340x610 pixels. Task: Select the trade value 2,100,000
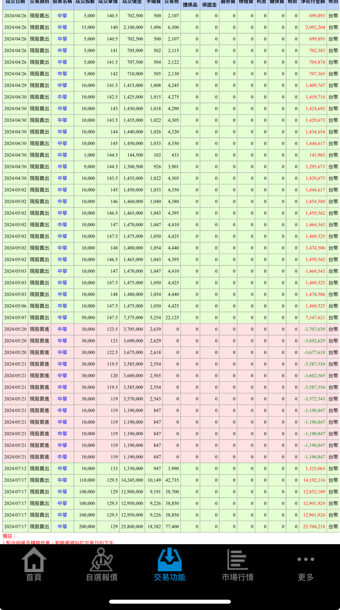tap(133, 27)
